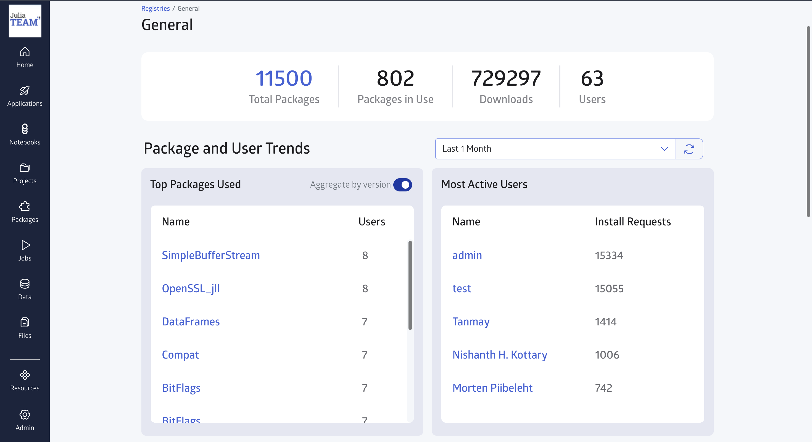Click the page vertical scrollbar
This screenshot has width=812, height=442.
[808, 121]
